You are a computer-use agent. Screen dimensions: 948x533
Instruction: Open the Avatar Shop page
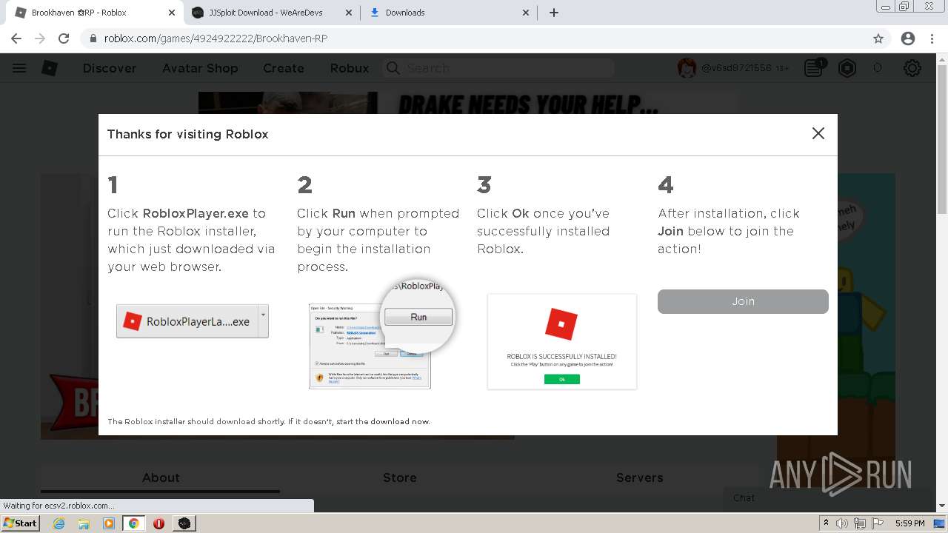coord(200,68)
